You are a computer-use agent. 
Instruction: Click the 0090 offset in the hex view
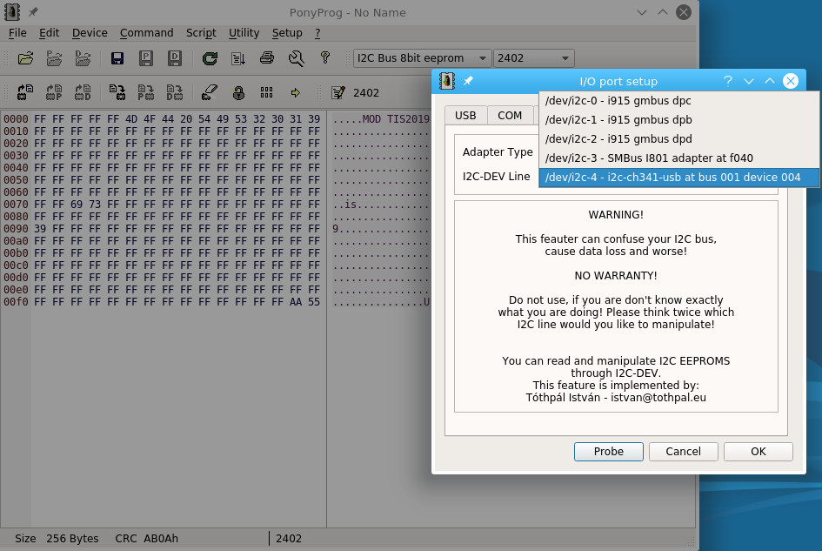coord(16,229)
